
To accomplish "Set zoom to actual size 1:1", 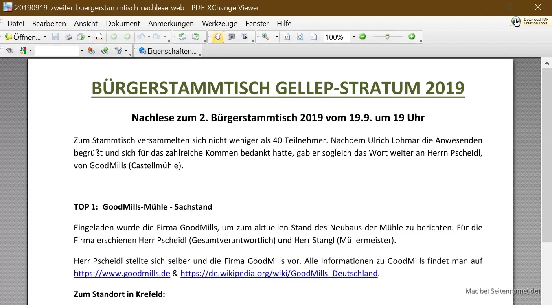I will 287,37.
